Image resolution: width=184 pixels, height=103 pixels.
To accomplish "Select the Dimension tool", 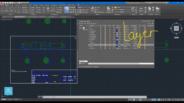I will (x=53, y=9).
